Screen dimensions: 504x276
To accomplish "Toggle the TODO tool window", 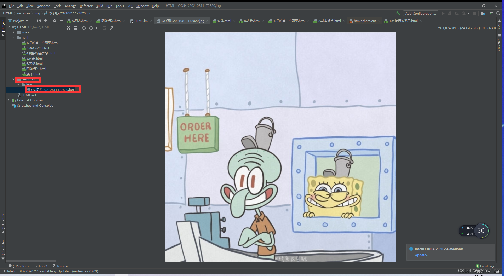I will point(41,266).
